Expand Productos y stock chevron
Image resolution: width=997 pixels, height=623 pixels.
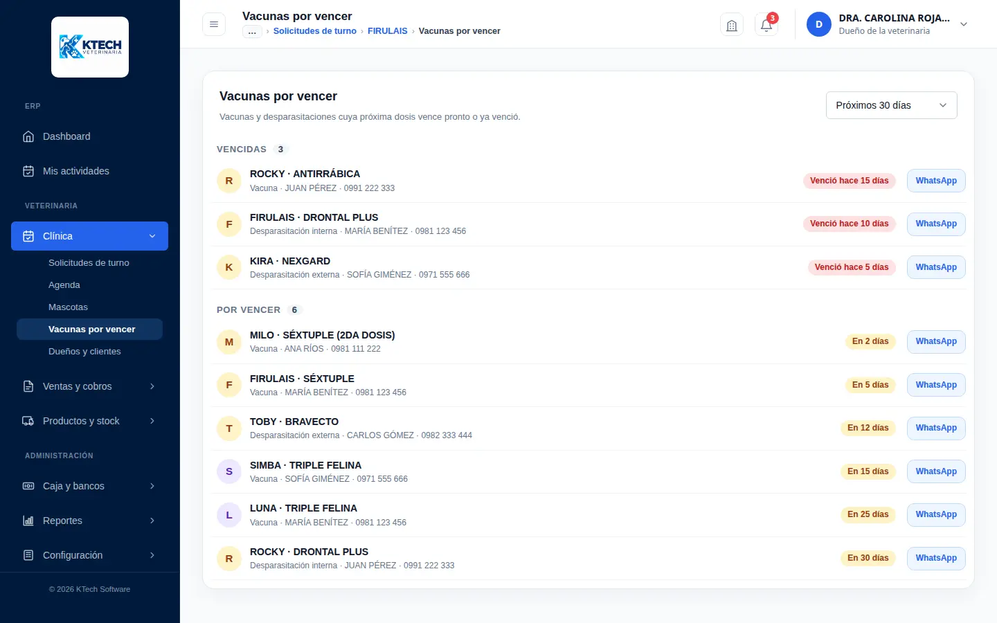tap(152, 421)
